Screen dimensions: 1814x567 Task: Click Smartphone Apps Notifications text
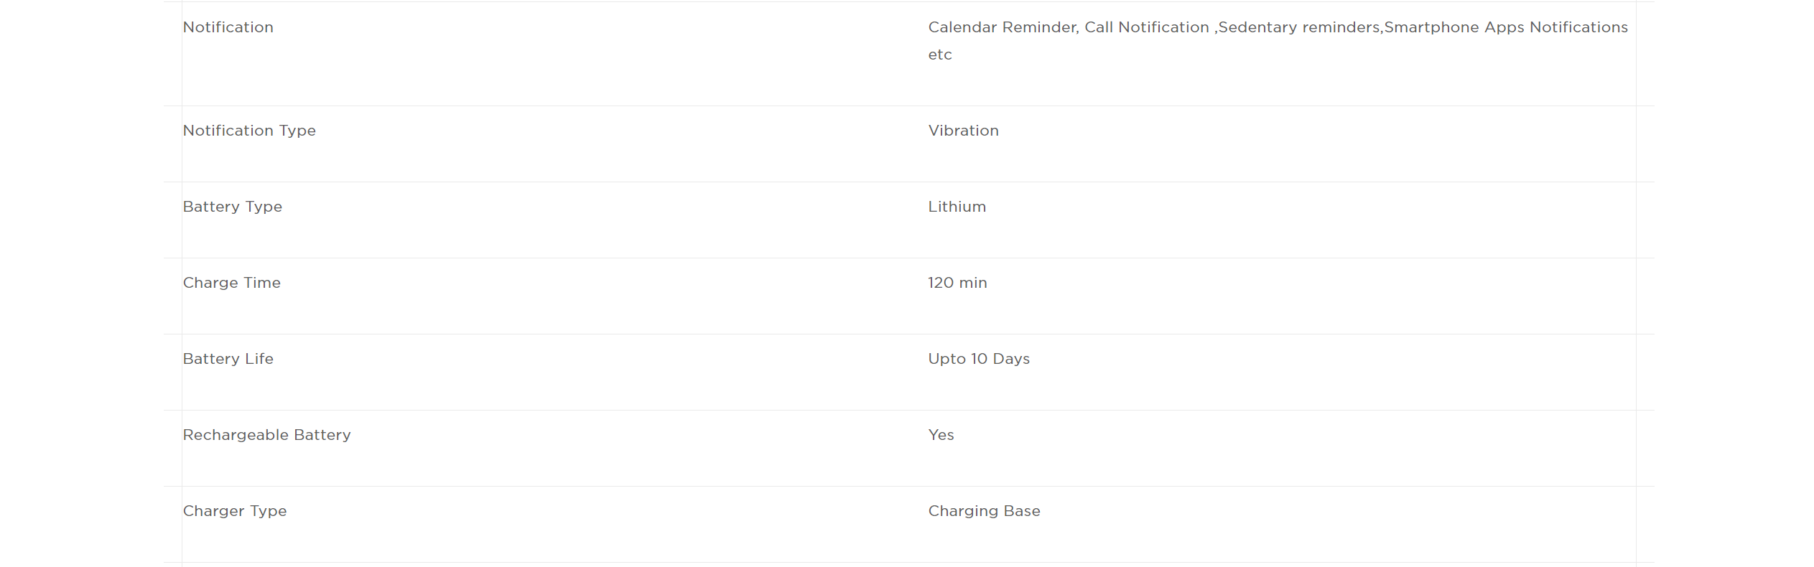pos(1506,27)
